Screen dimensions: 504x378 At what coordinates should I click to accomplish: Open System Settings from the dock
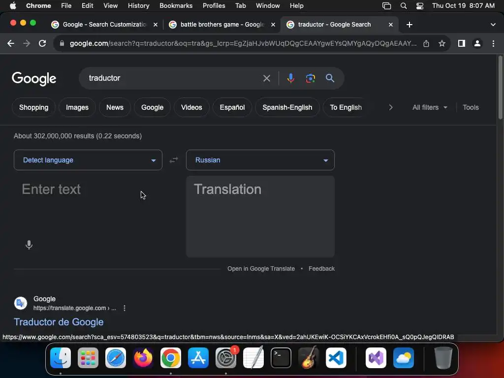pos(225,358)
